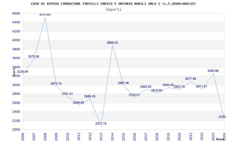Click the 2010 x-axis year label

pos(68,137)
